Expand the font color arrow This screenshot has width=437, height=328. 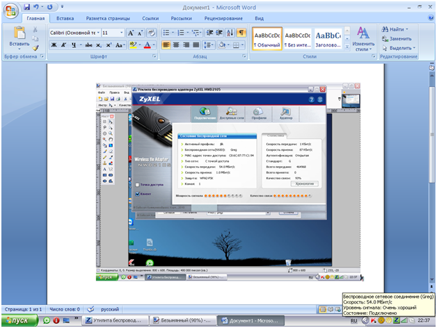pyautogui.click(x=154, y=45)
